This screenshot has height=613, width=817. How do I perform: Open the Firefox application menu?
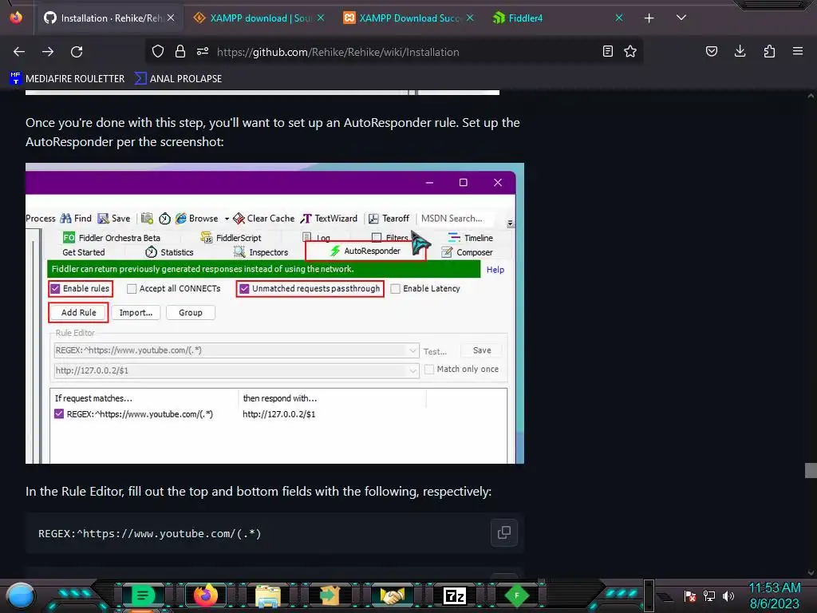tap(798, 51)
